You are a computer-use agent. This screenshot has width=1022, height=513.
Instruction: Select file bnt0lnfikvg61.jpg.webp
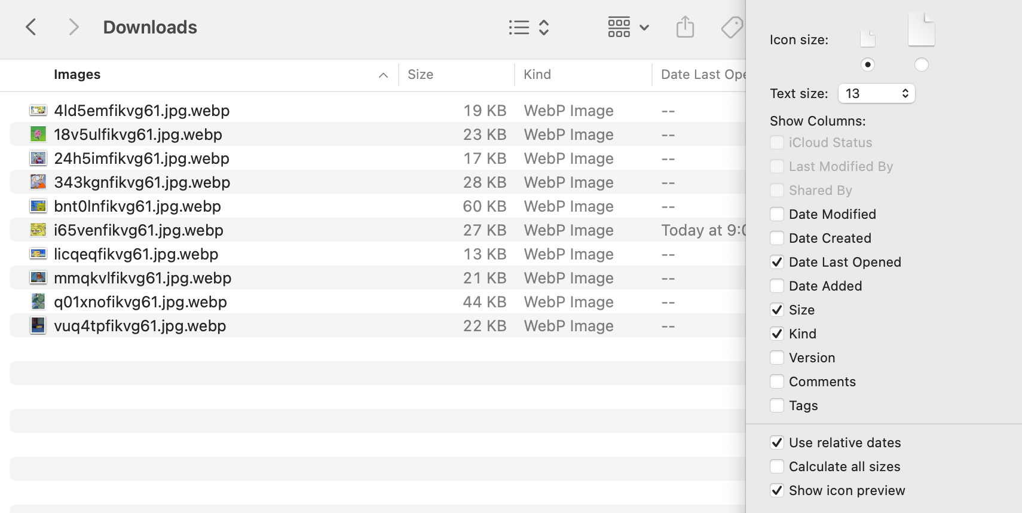137,206
